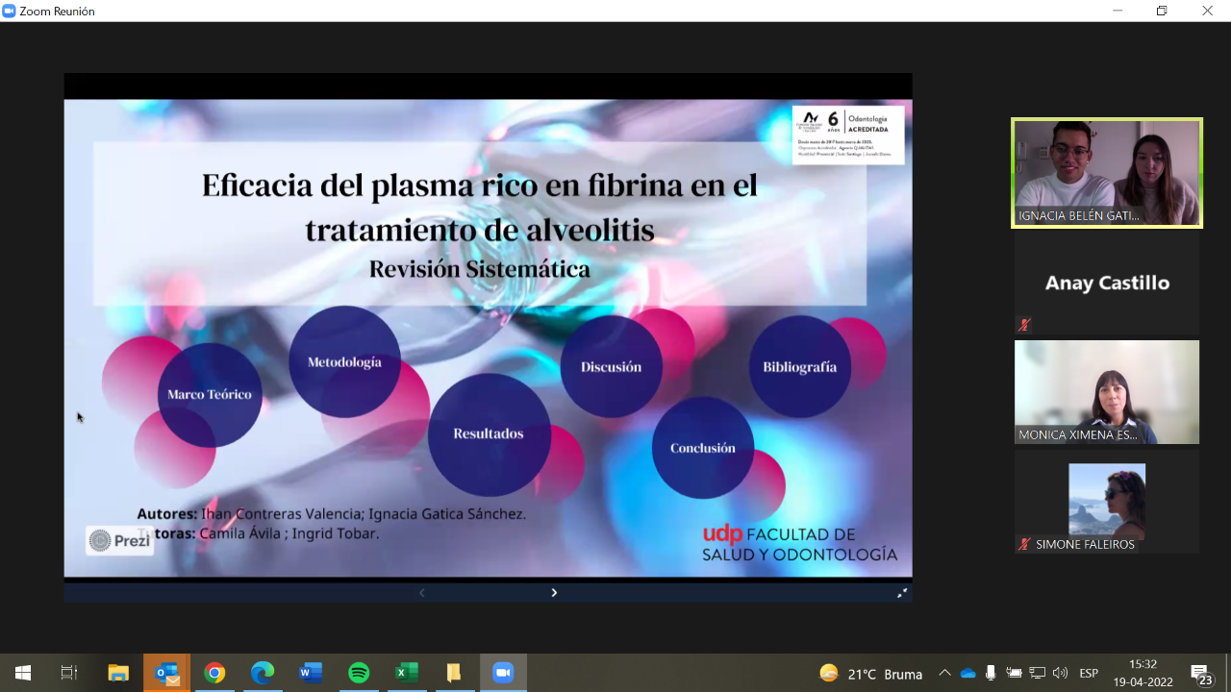Viewport: 1231px width, 692px height.
Task: Open the Discusión topic circle
Action: point(611,367)
